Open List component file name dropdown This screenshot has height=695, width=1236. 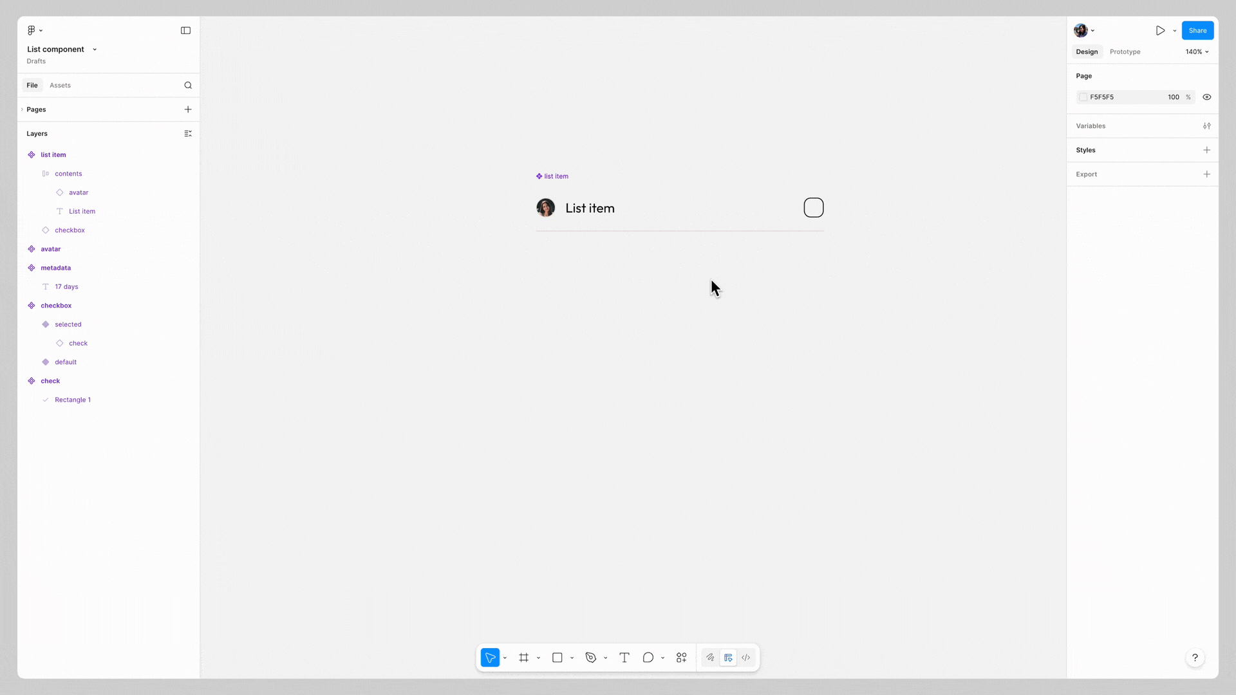pos(95,50)
